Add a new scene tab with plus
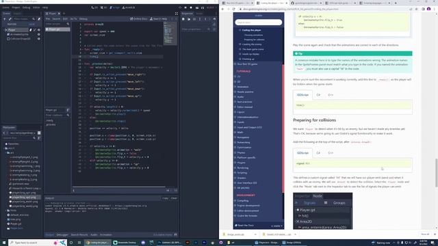 [64, 14]
